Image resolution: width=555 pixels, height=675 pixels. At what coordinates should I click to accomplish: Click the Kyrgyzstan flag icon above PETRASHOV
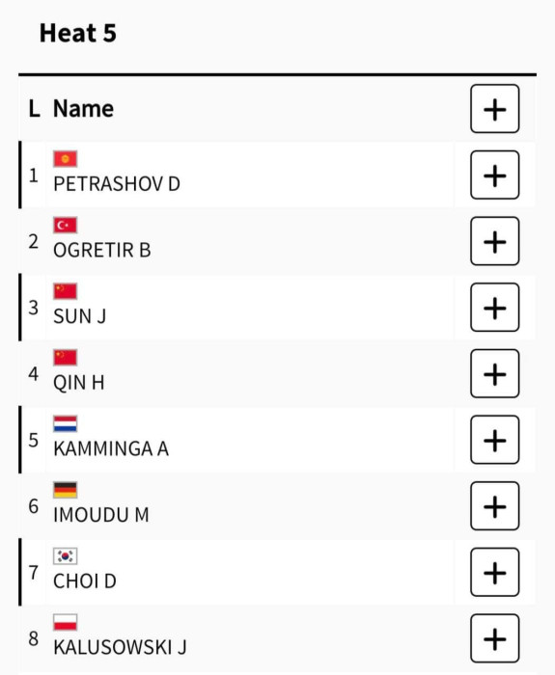click(x=66, y=159)
